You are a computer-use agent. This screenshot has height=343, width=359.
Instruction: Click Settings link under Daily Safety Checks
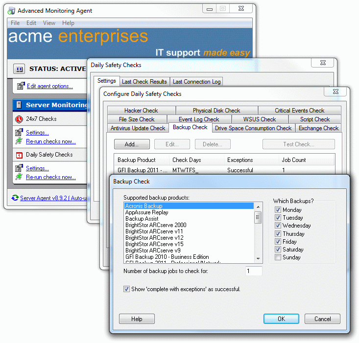[x=37, y=168]
